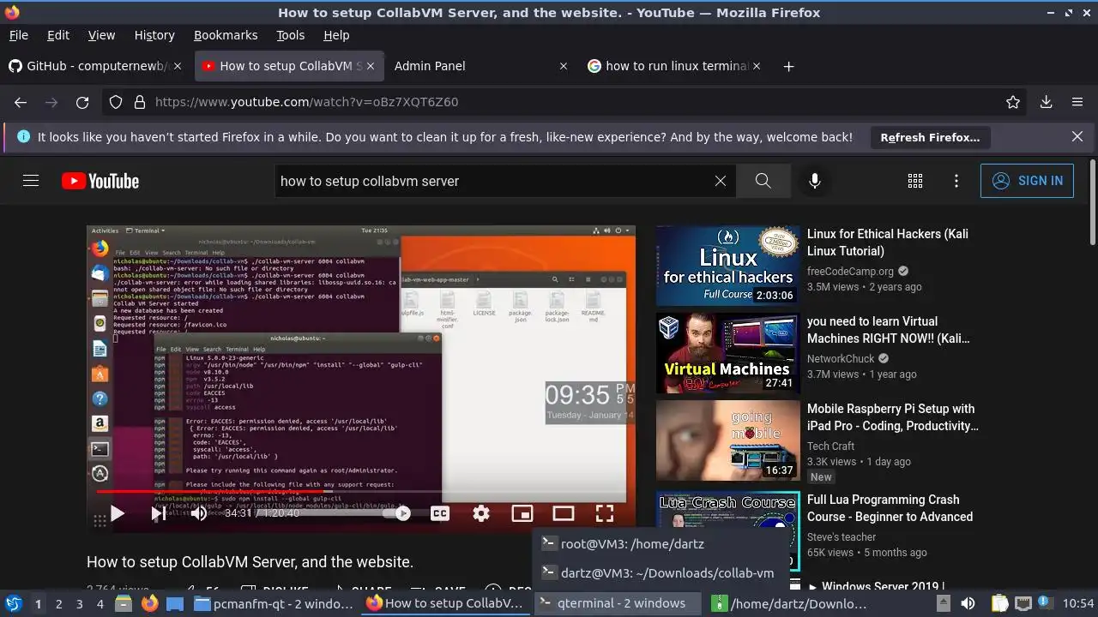Toggle closed captions on video
1098x617 pixels.
440,513
